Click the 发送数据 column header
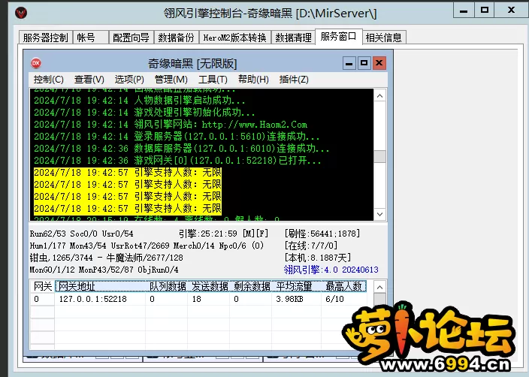 point(210,286)
